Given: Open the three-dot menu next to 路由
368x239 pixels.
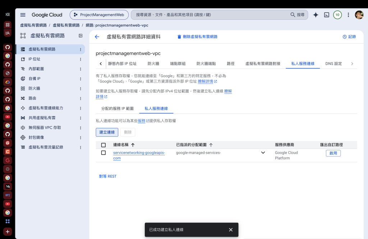Looking at the screenshot, I should click(x=80, y=98).
